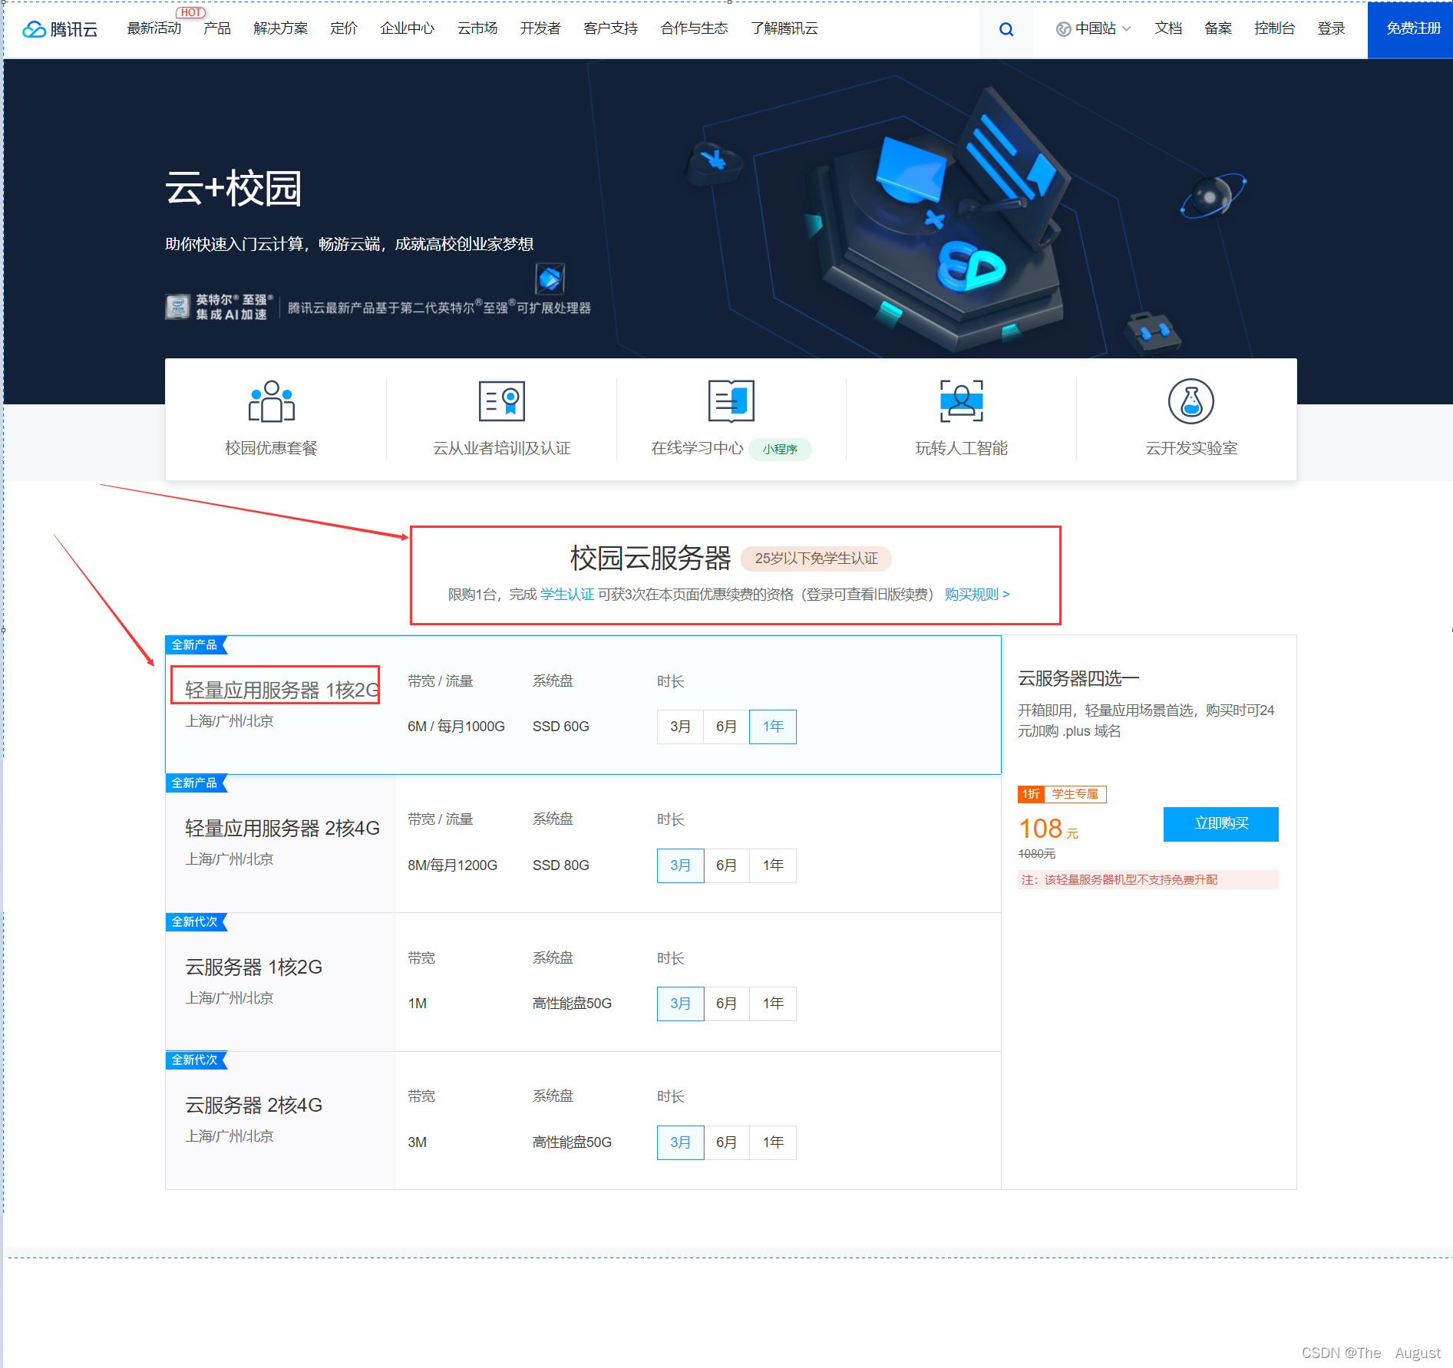
Task: Choose 1年 for 云服务器 1核2G
Action: point(773,1004)
